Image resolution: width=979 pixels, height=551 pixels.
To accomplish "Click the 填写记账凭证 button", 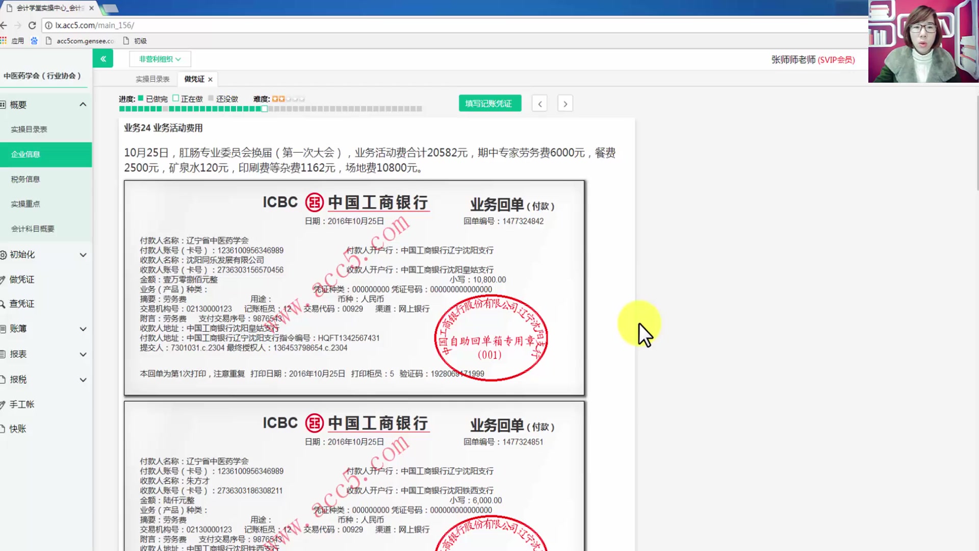I will (489, 104).
